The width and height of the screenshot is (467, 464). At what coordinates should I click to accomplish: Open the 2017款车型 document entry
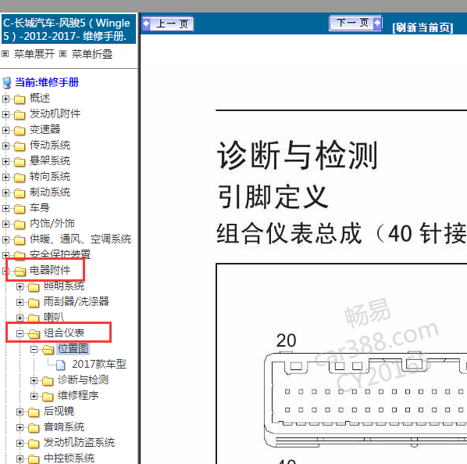pos(99,364)
